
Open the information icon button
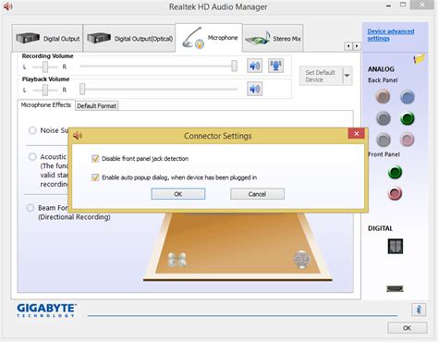click(x=419, y=310)
